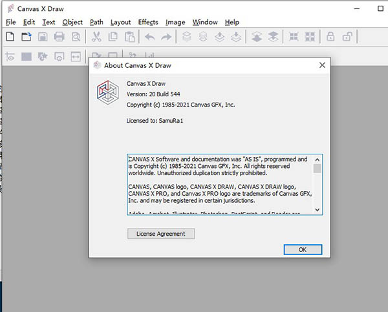Open the Layout menu
This screenshot has height=312, width=388.
point(120,22)
